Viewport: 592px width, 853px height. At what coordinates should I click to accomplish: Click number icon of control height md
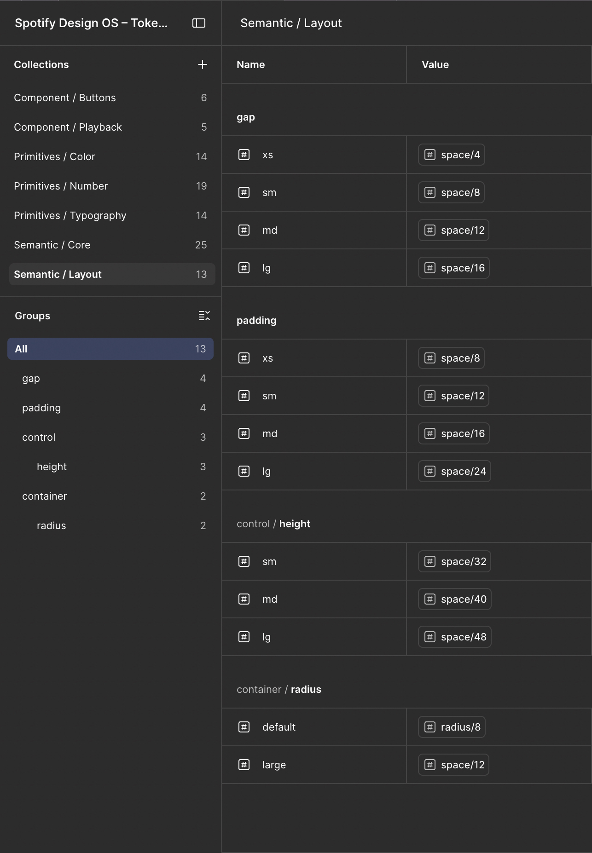pyautogui.click(x=244, y=599)
